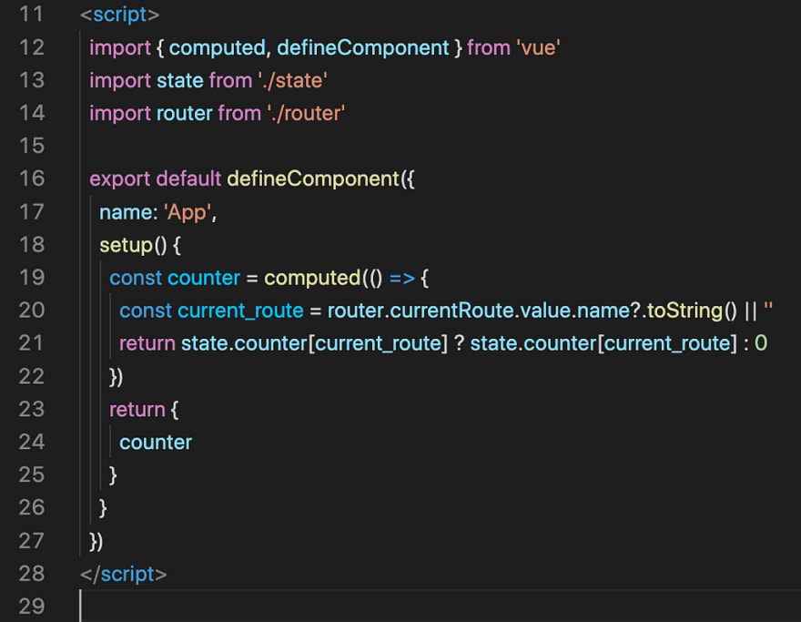801x622 pixels.
Task: Click closing brace on line 25
Action: click(114, 475)
